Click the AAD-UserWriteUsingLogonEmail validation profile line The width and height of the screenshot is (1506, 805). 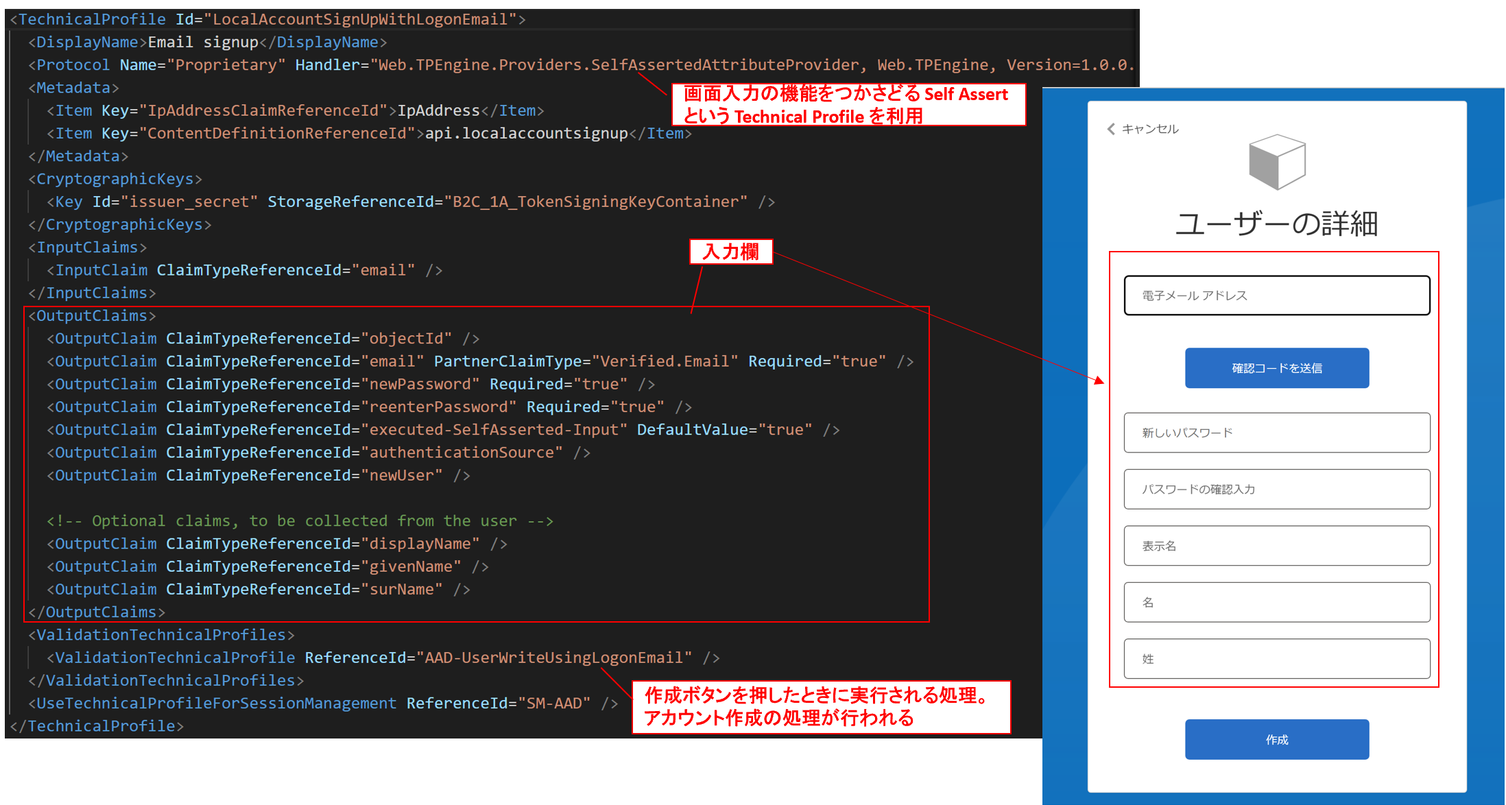pos(384,658)
